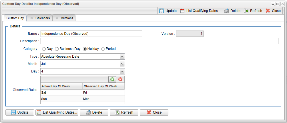Click the Update icon in top toolbar

pyautogui.click(x=162, y=11)
